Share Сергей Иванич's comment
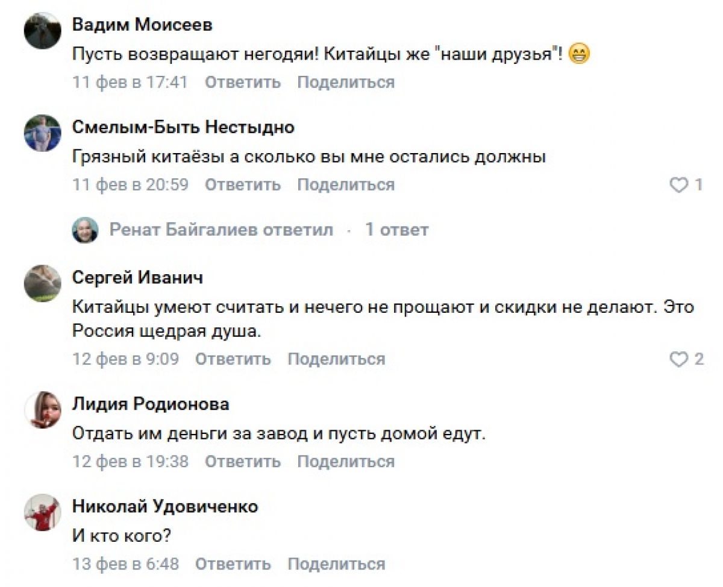 click(x=336, y=359)
